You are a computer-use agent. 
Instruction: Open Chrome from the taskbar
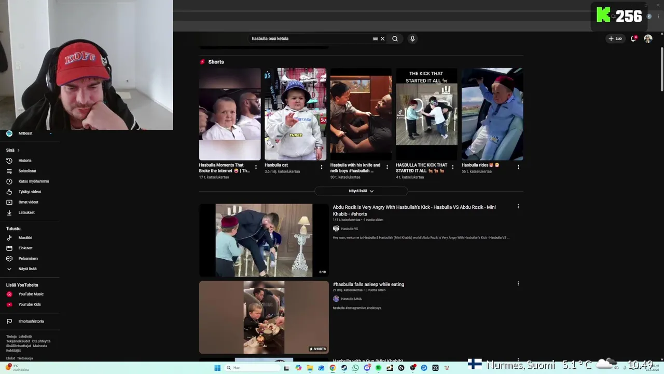[333, 368]
